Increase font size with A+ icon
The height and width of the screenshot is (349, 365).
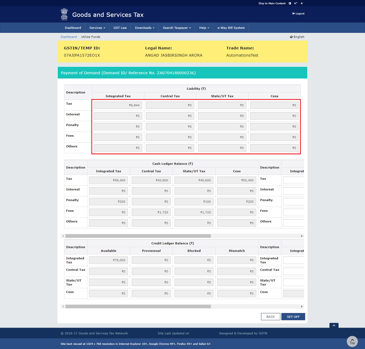296,3
